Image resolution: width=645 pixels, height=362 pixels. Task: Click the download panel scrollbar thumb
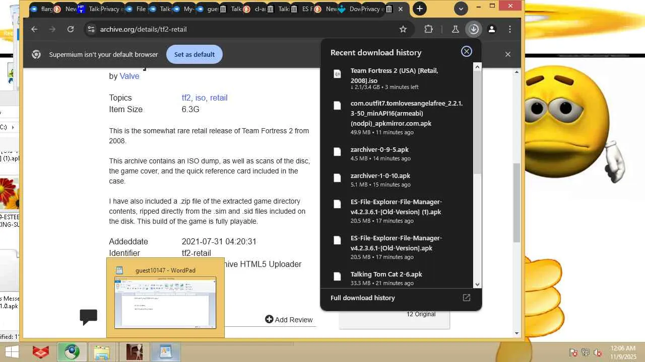[477, 122]
